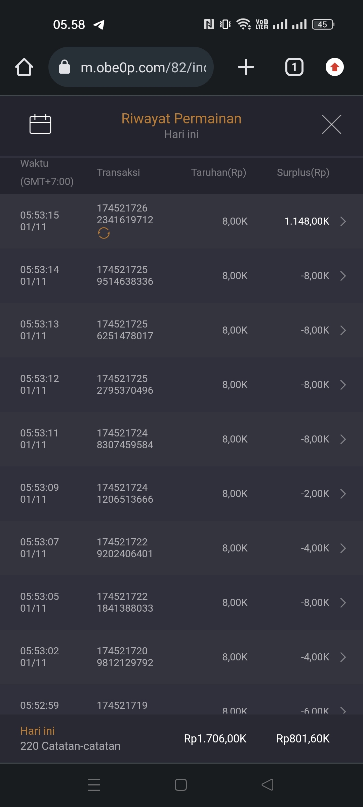This screenshot has height=807, width=363.
Task: Expand the 05:53:14 transaction row chevron
Action: (343, 276)
